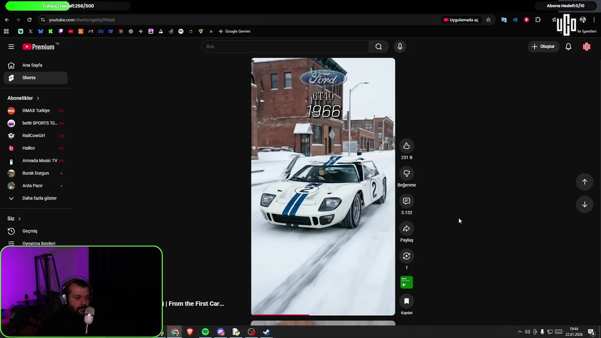Open the apps grid in bookmarks bar
Screen dimensions: 601x338
pos(6,31)
